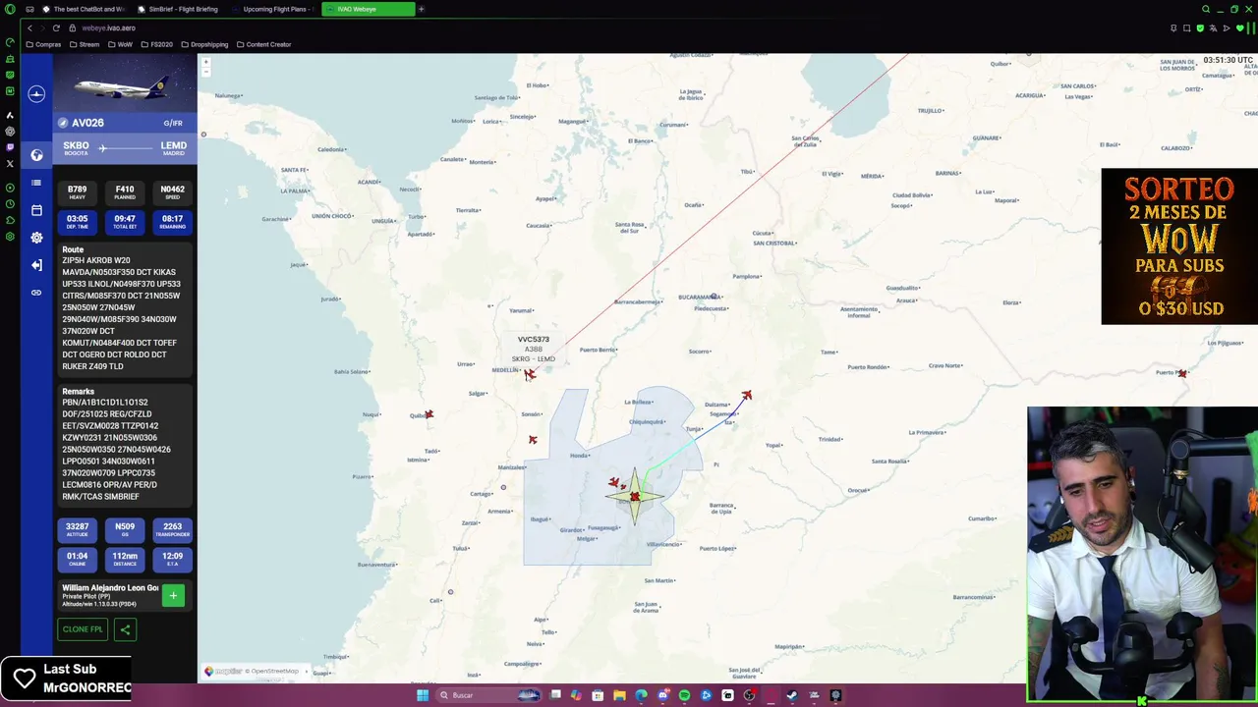Click the F410 planned level tile
The height and width of the screenshot is (707, 1258).
point(125,191)
